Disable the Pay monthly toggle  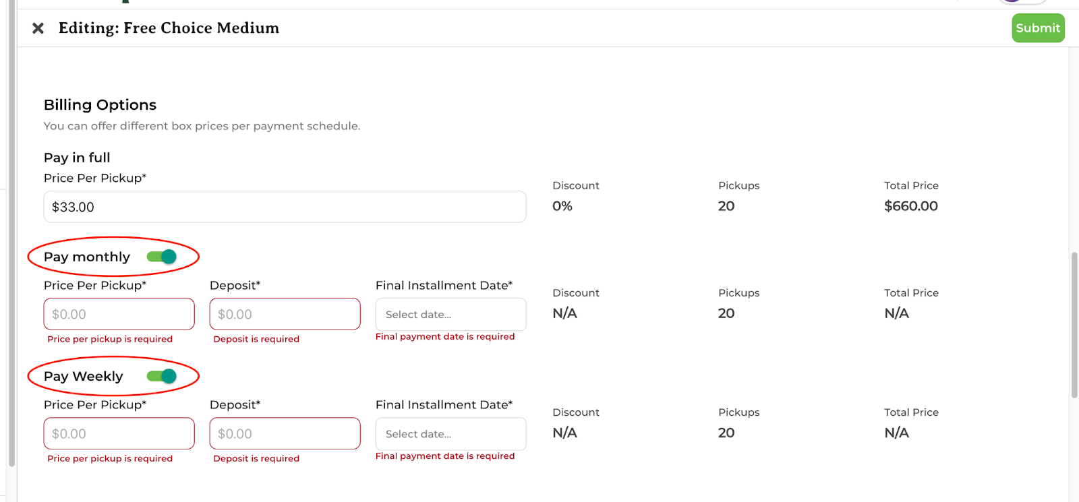(x=162, y=257)
